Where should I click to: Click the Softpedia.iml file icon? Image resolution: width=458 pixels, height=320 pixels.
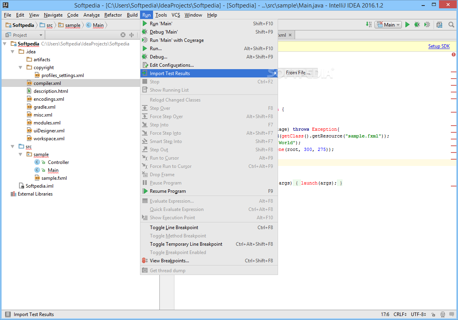click(21, 186)
